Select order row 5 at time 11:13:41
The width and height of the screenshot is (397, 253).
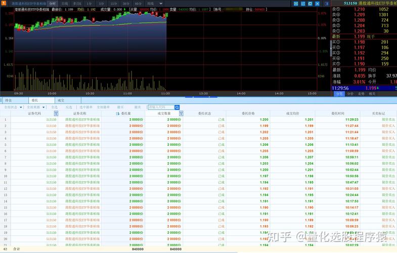click(x=198, y=145)
